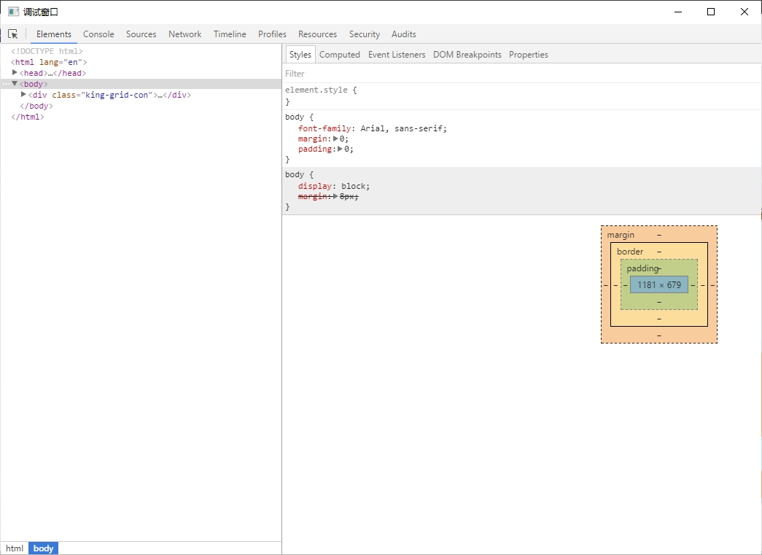Viewport: 762px width, 555px height.
Task: Collapse the body element node
Action: point(15,84)
